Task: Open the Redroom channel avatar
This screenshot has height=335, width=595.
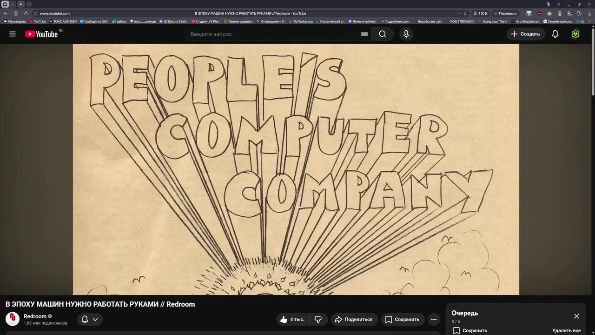Action: tap(13, 319)
